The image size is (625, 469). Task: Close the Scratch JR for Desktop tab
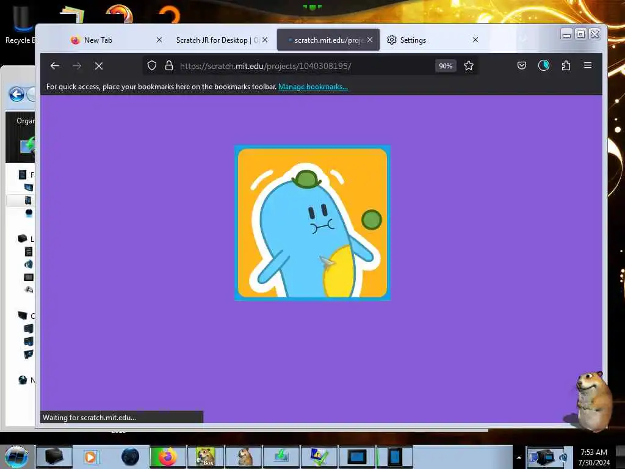(265, 40)
